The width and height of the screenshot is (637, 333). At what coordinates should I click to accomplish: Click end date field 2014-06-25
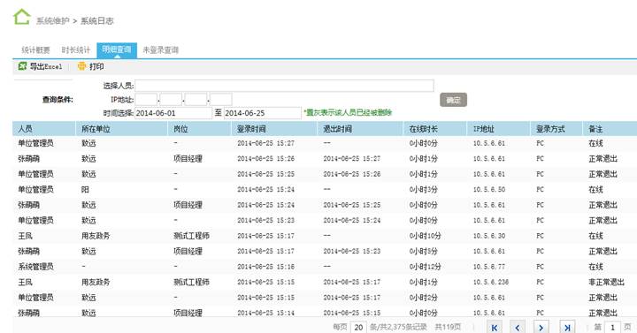pyautogui.click(x=263, y=113)
